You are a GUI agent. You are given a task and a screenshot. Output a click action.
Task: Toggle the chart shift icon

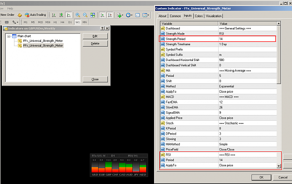110,15
